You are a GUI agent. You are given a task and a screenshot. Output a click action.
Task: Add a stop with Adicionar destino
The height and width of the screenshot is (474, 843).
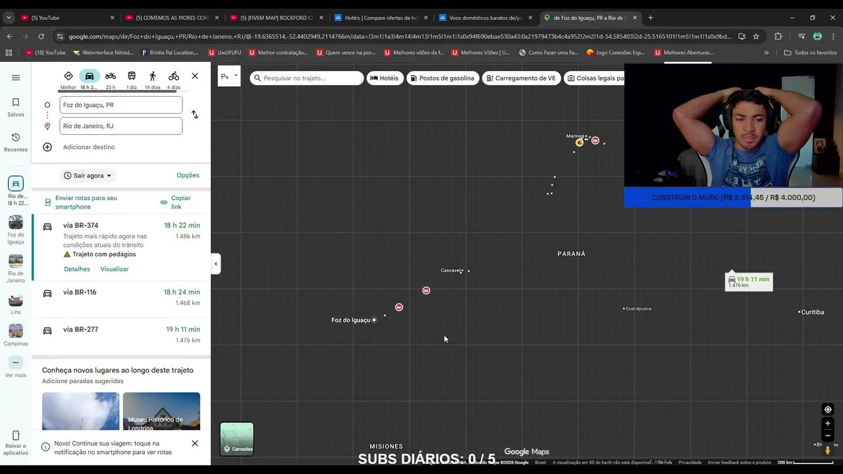pos(89,147)
